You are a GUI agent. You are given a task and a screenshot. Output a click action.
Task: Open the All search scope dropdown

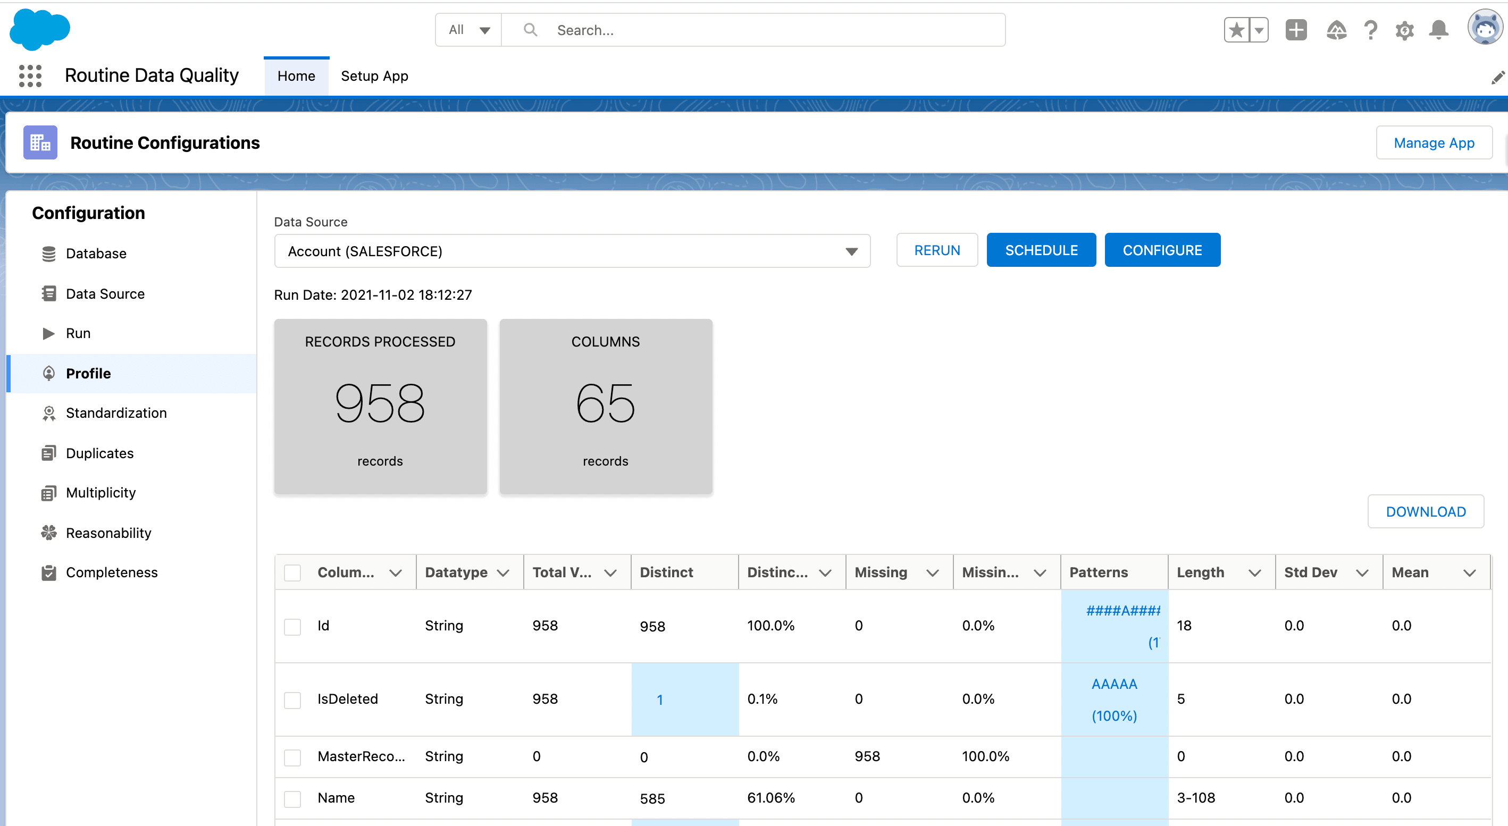(468, 29)
